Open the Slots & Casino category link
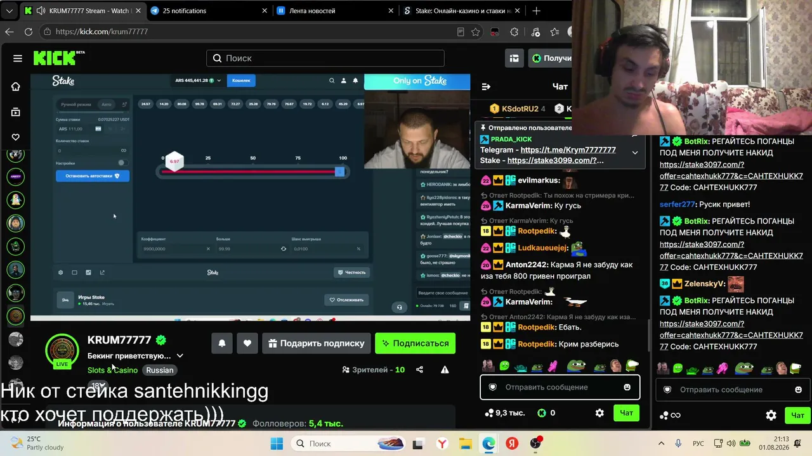Screen dimensions: 812x456 click(112, 370)
